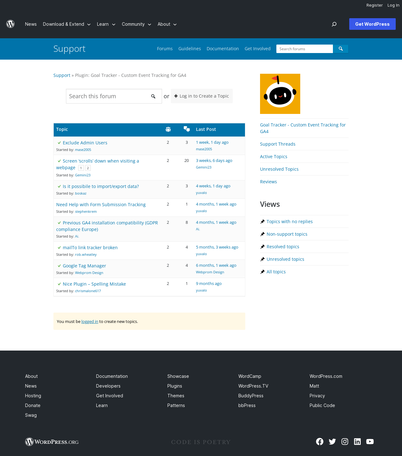The image size is (402, 456).
Task: Click the Log In link at top
Action: tap(393, 5)
